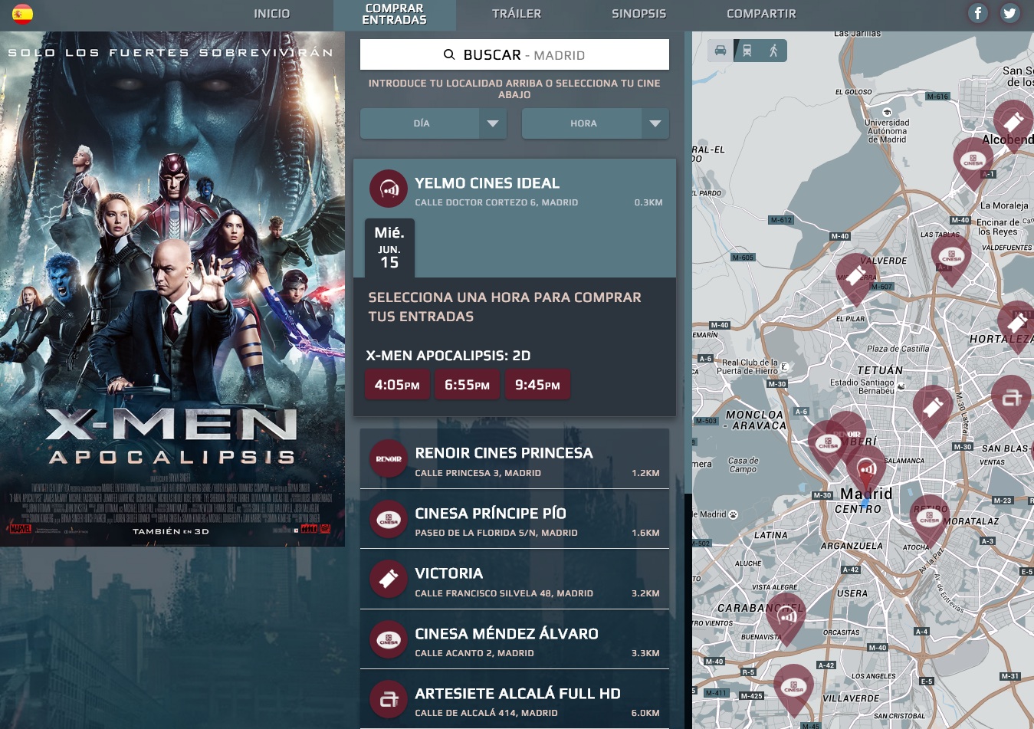The height and width of the screenshot is (729, 1034).
Task: Choose the 9:45PM showtime
Action: (537, 385)
